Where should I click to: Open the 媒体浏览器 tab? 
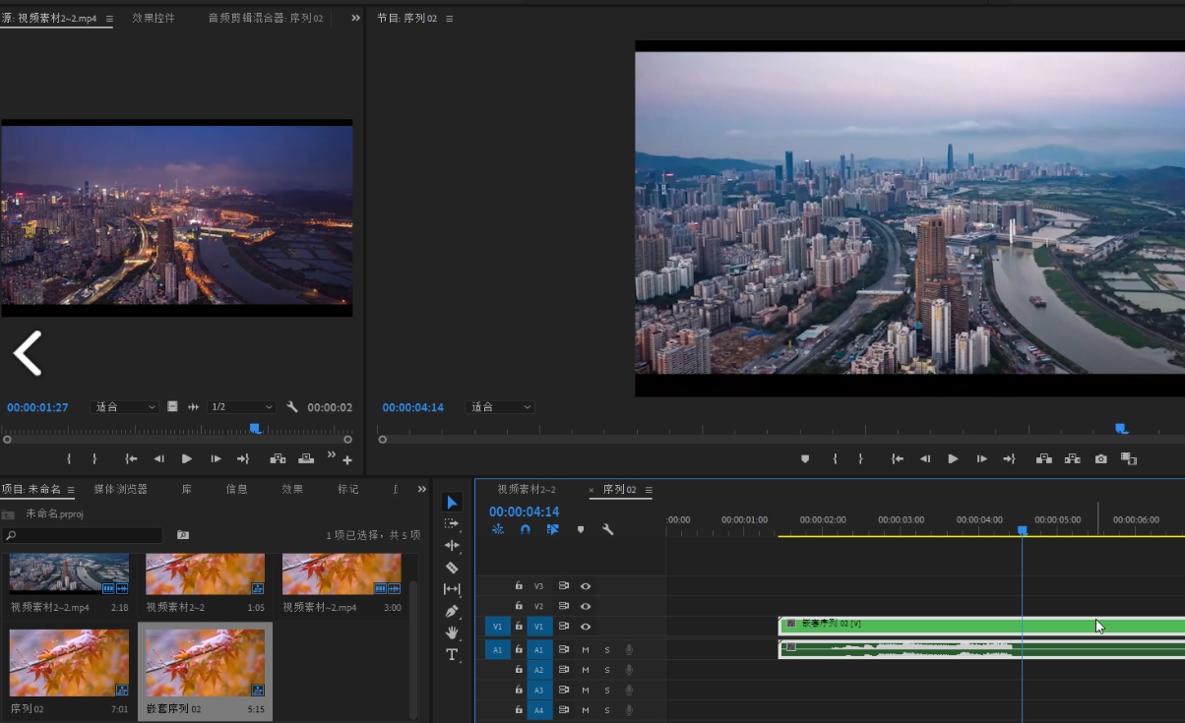pyautogui.click(x=121, y=489)
